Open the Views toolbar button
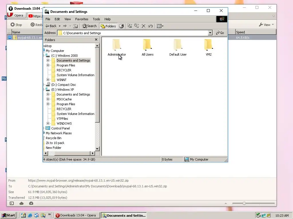This screenshot has width=293, height=219. pos(160,26)
